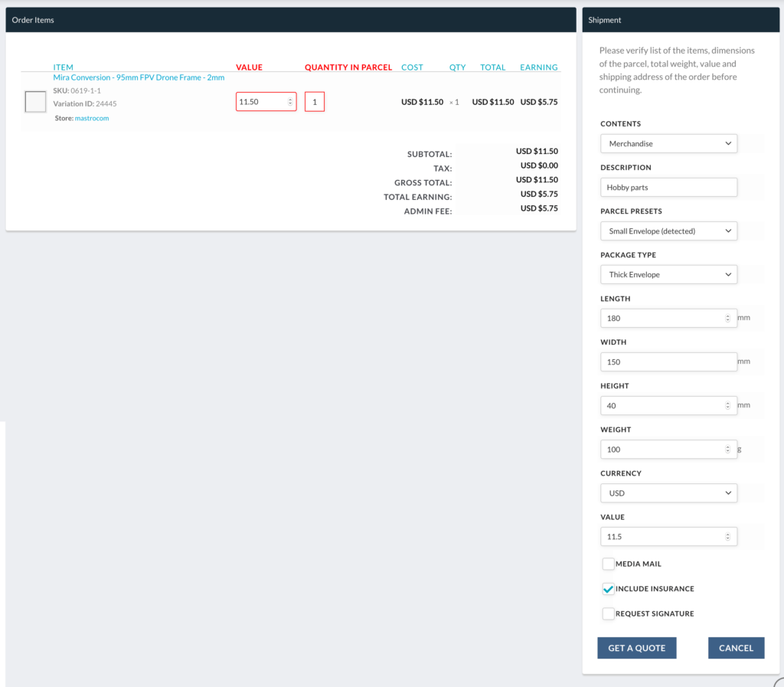The width and height of the screenshot is (784, 687).
Task: Click the product thumbnail image placeholder
Action: coord(36,101)
